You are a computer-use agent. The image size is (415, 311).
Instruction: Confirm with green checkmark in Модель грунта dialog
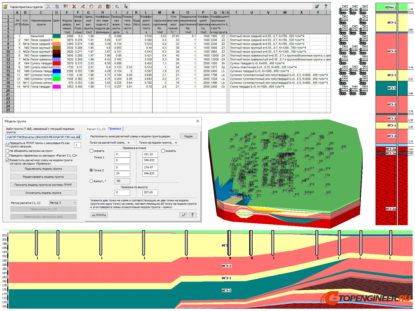point(184,215)
